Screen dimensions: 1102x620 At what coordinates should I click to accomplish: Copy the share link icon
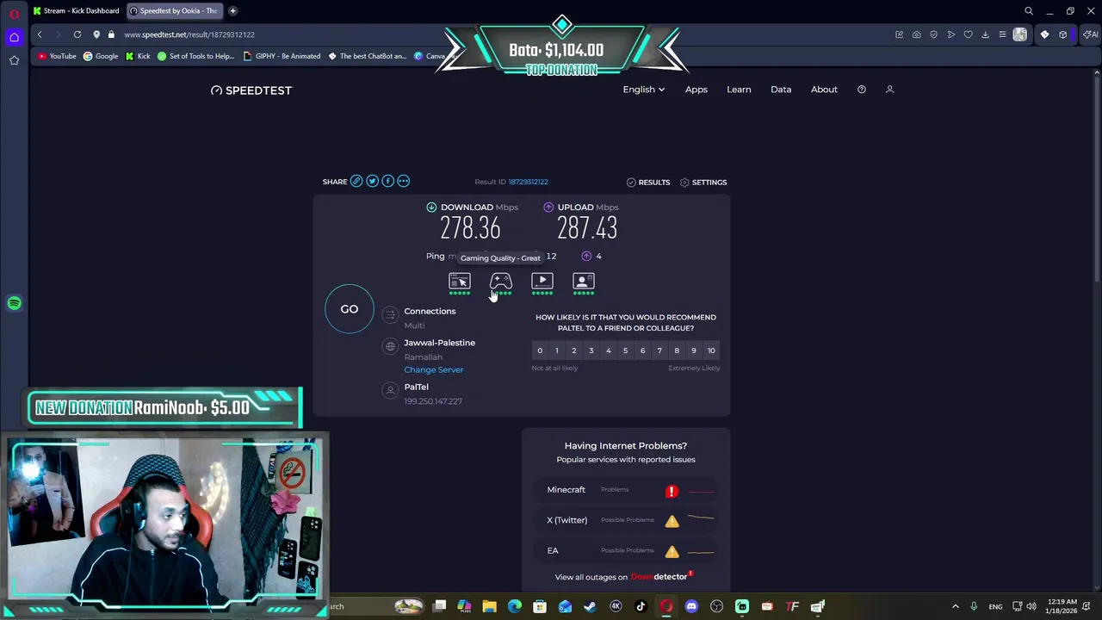356,182
